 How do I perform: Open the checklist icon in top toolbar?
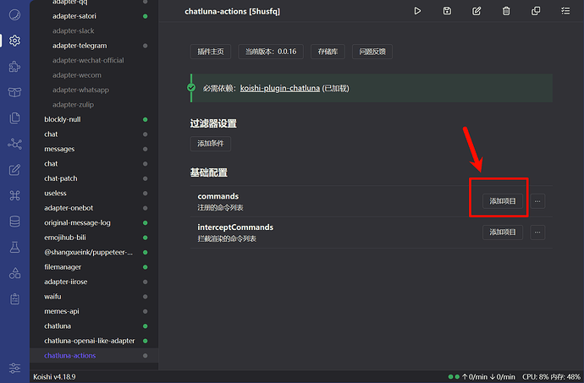pyautogui.click(x=565, y=11)
